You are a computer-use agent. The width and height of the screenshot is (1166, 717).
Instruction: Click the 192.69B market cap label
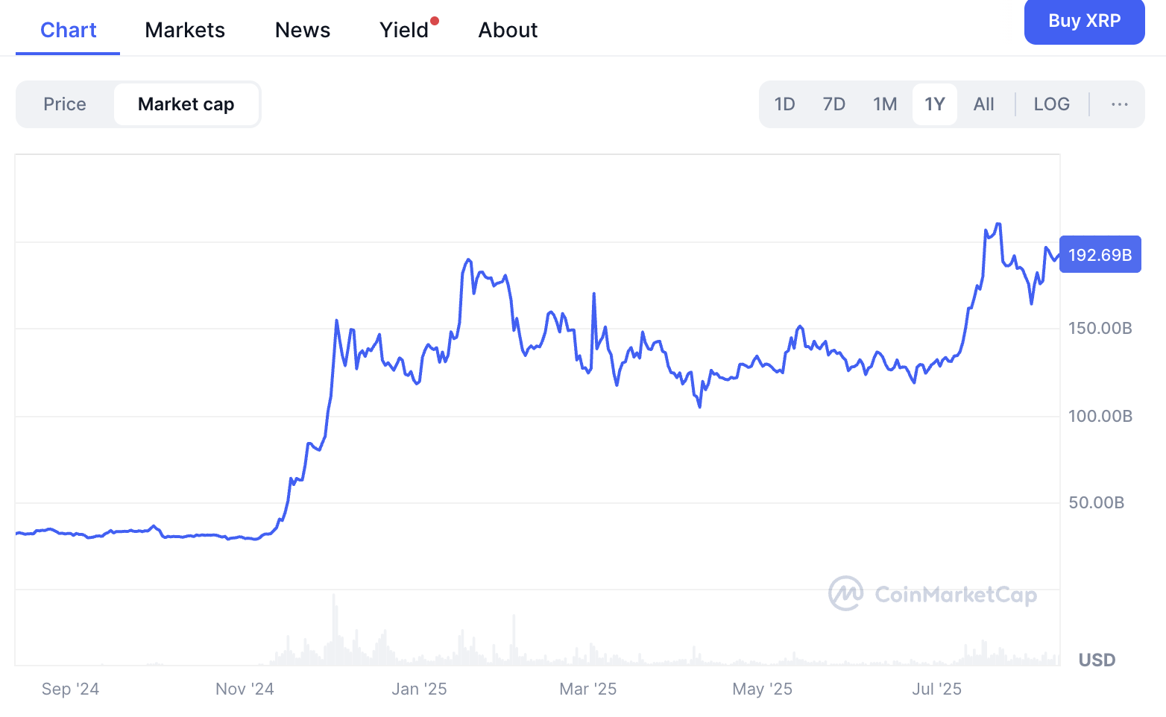tap(1100, 254)
